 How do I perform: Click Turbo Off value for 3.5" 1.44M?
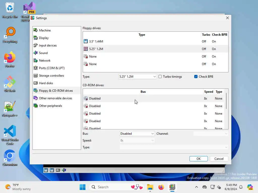[x=204, y=41]
